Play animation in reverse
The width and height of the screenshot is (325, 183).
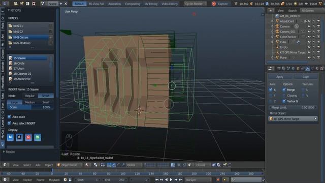click(x=166, y=179)
